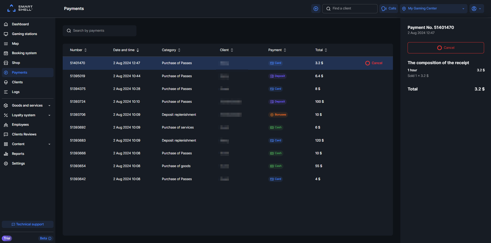Click the Goods and services box icon

point(6,106)
